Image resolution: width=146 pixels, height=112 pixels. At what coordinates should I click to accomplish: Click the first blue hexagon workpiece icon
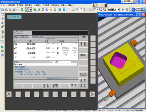pos(60,10)
